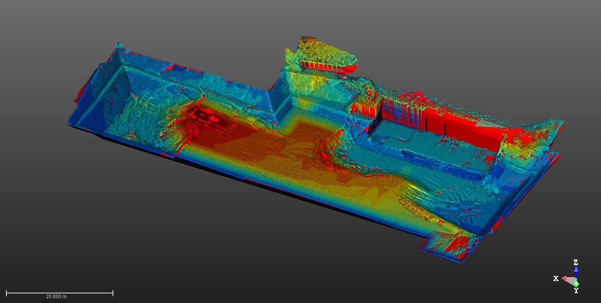Click the red X axis arrowhead

(x=564, y=278)
